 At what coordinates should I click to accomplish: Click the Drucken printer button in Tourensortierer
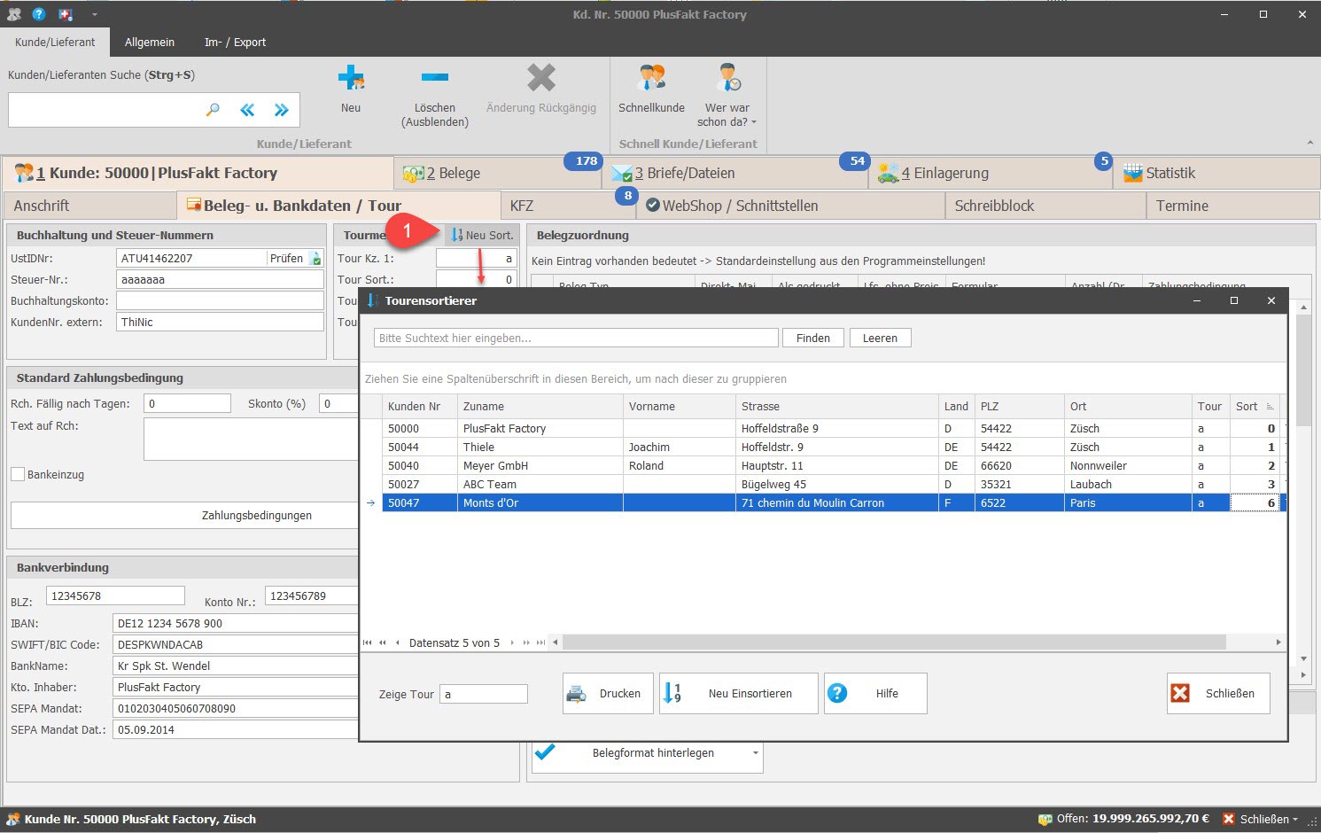(x=608, y=694)
